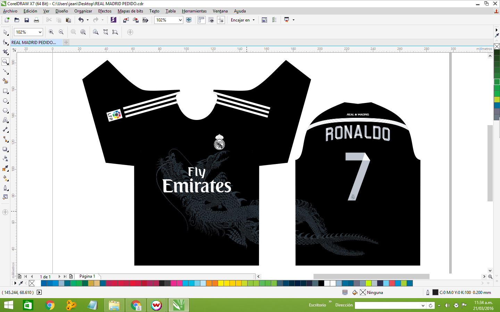This screenshot has width=500, height=312.
Task: Open a file using the folder icon
Action: point(17,20)
